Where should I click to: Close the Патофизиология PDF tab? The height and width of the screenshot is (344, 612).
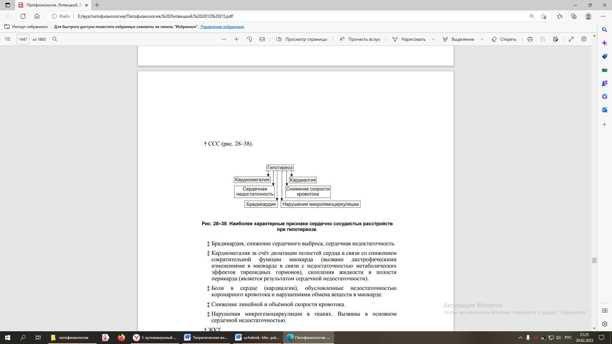point(86,5)
